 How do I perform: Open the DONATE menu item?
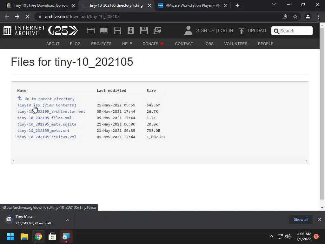[x=153, y=44]
